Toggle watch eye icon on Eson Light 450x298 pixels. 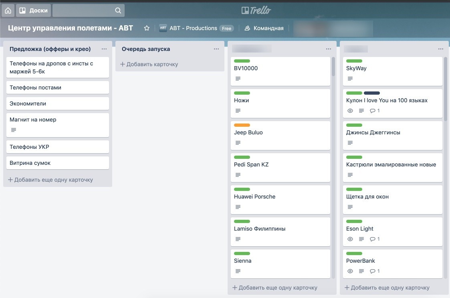[350, 239]
